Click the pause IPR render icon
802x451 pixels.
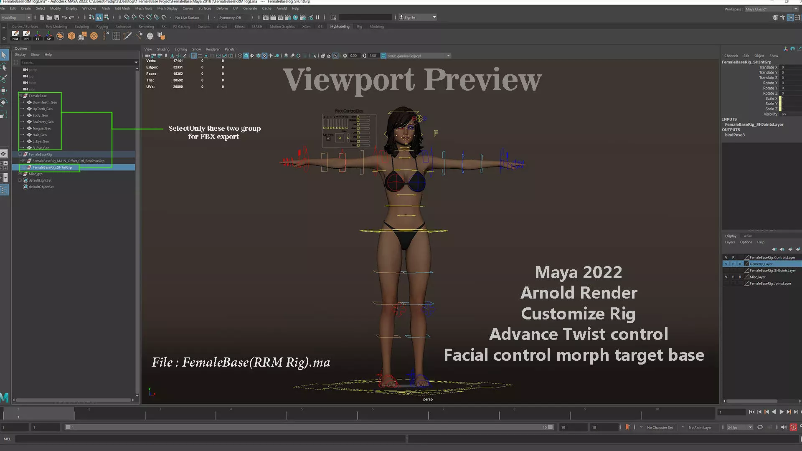tap(318, 17)
